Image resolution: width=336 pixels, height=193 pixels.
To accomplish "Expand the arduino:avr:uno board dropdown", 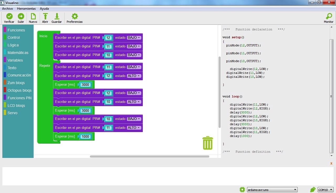I will 272,190.
